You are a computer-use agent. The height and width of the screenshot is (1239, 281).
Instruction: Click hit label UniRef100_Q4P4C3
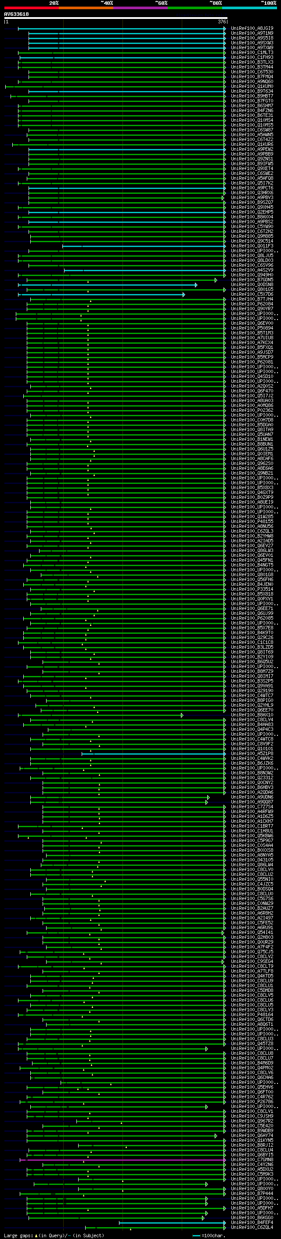click(x=252, y=729)
